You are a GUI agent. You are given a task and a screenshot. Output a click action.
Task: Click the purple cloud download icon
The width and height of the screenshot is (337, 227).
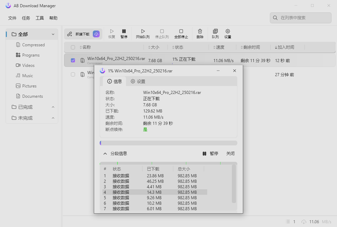click(x=96, y=34)
